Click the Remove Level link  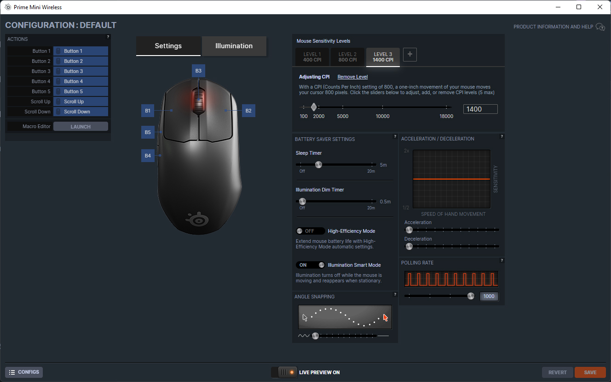pyautogui.click(x=352, y=77)
